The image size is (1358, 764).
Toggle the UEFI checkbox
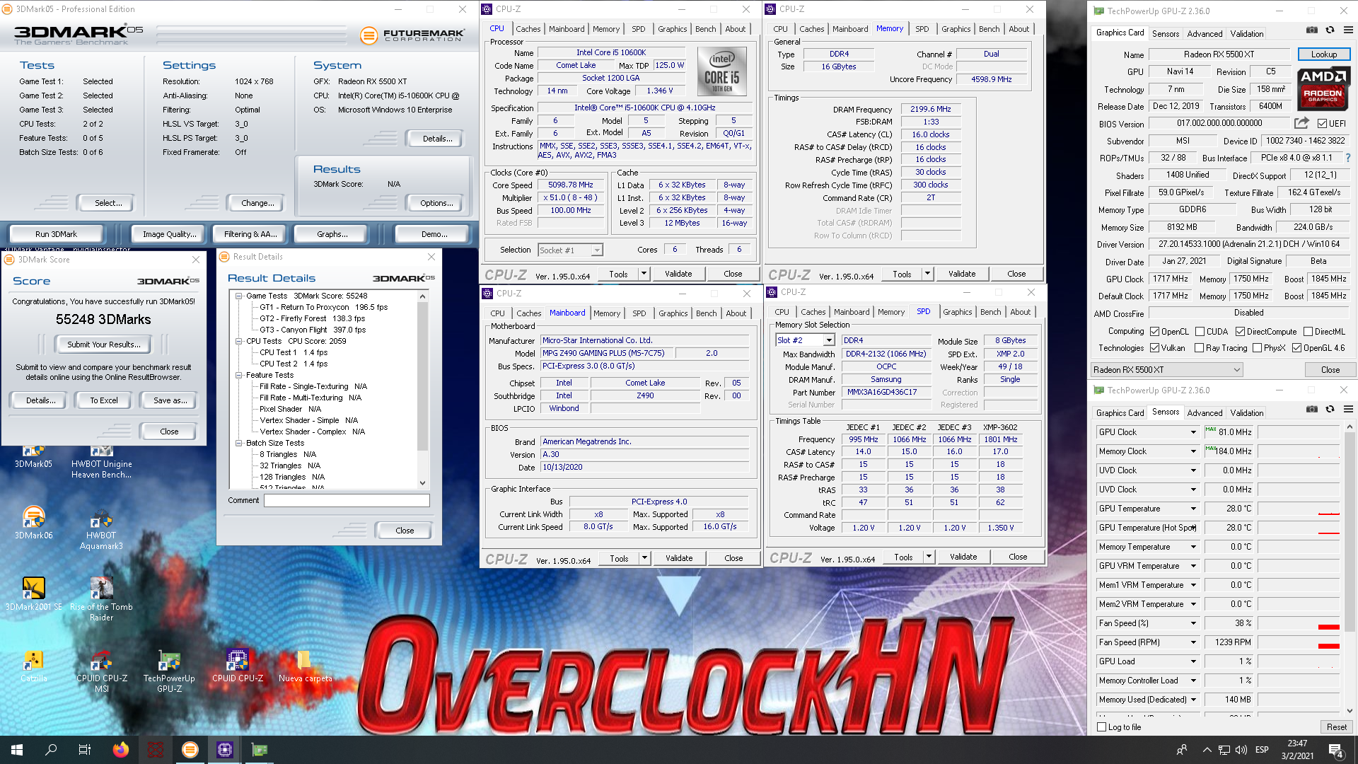coord(1321,124)
